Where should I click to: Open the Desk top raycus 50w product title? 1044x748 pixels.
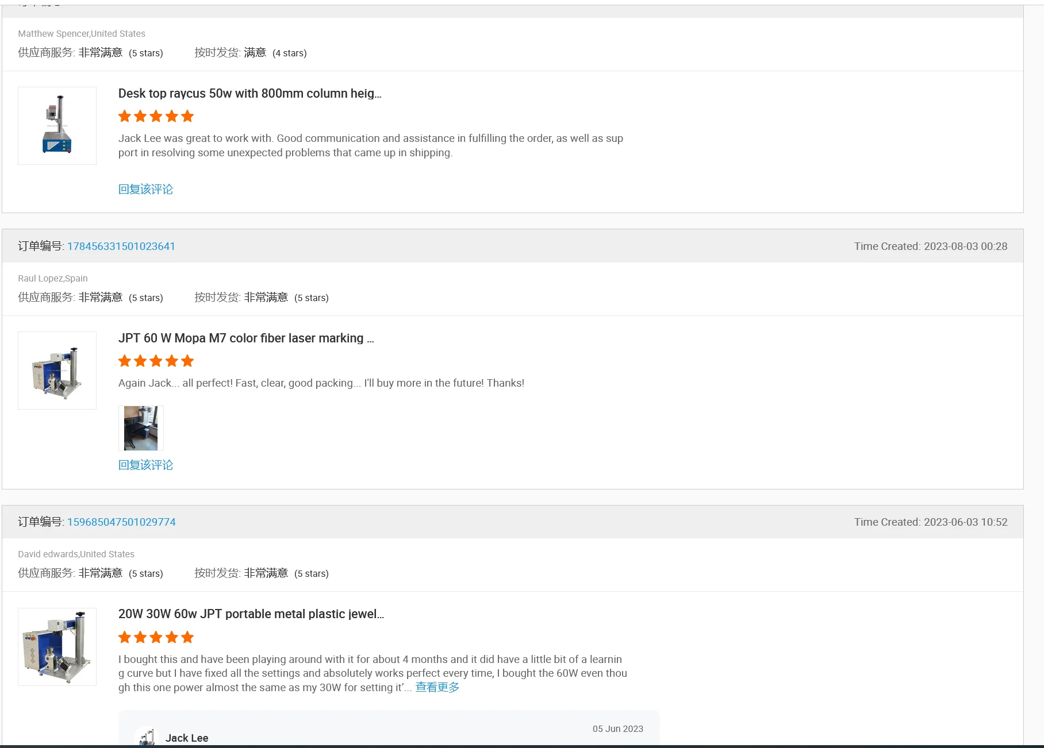(x=250, y=94)
